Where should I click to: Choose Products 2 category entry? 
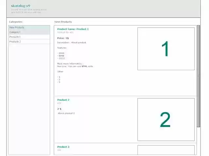pos(29,42)
